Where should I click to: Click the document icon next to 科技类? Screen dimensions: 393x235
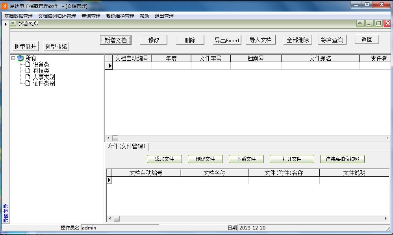(x=28, y=71)
